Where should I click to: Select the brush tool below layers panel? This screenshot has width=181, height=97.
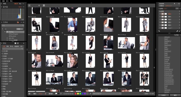[177, 31]
